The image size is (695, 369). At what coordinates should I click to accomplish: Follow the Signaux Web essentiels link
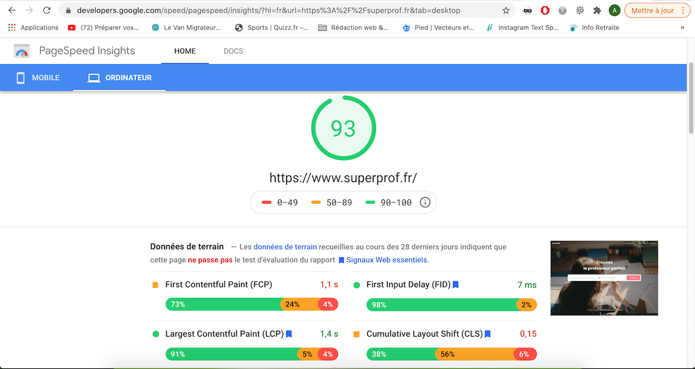[387, 260]
